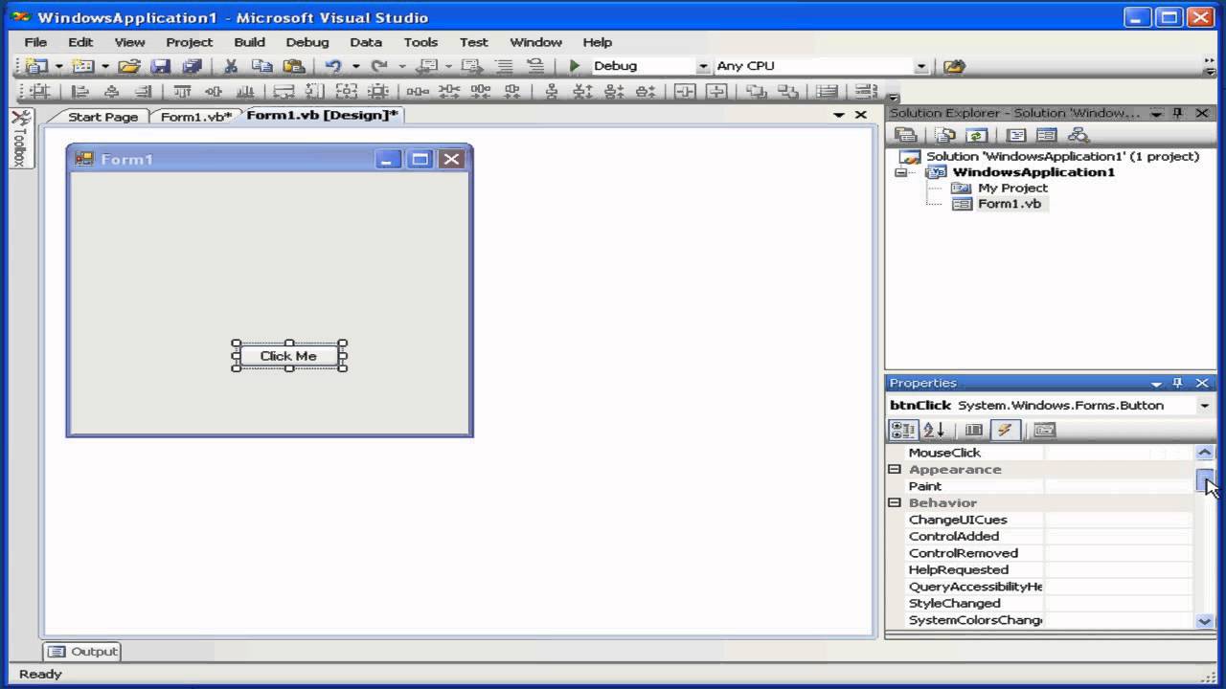This screenshot has height=689, width=1226.
Task: Open New Project dropdown arrow
Action: (x=57, y=66)
